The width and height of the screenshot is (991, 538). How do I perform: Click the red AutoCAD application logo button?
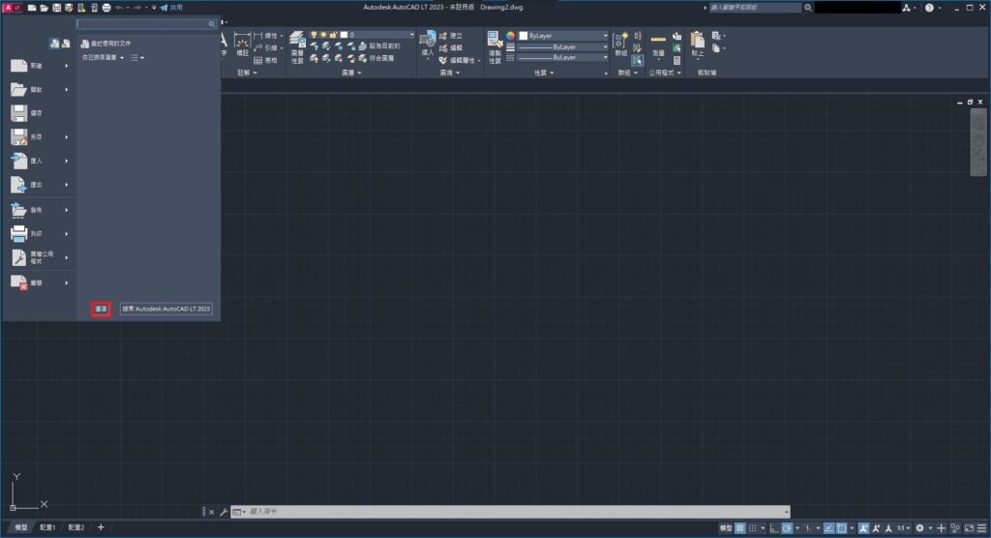13,7
